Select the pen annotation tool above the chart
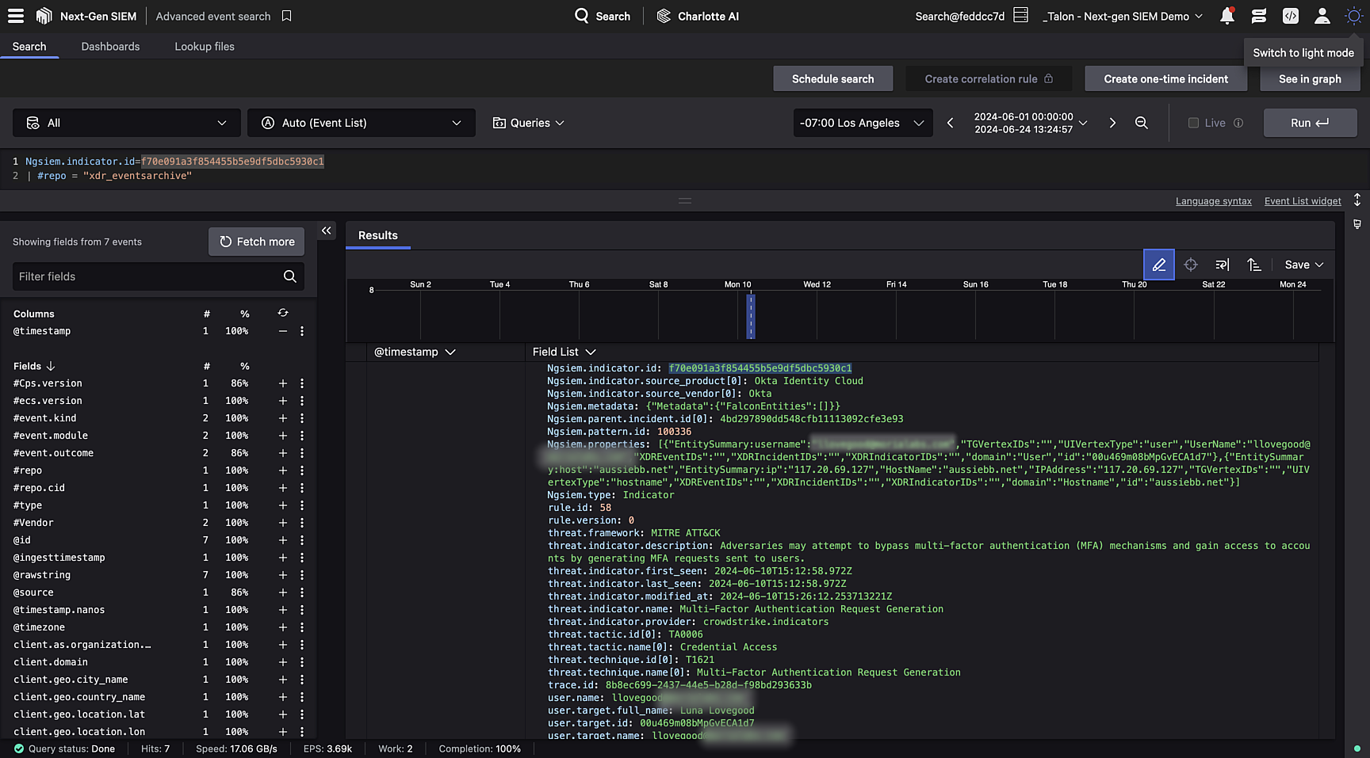1370x758 pixels. (1158, 265)
